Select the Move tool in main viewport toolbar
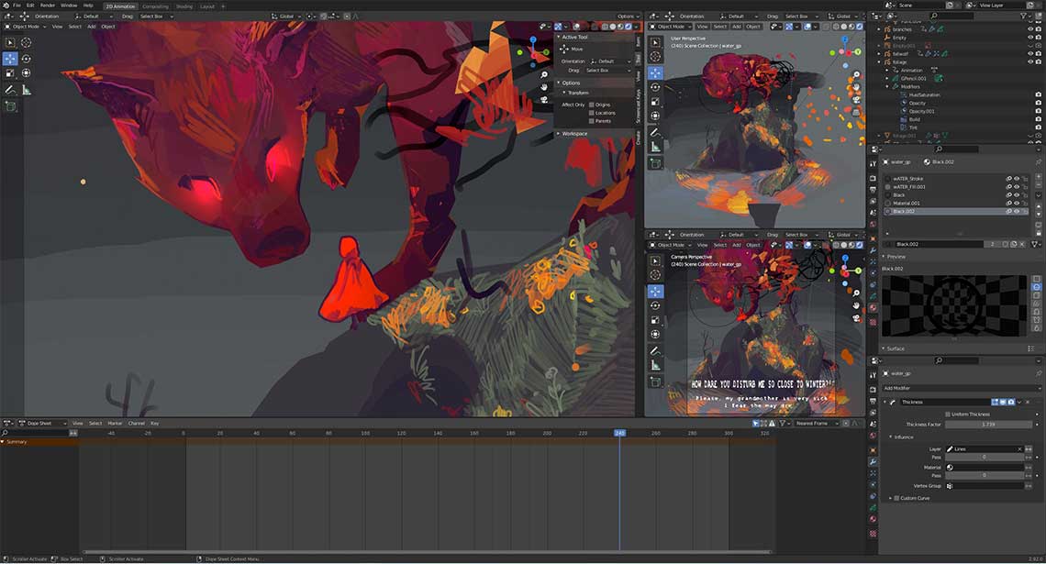 [x=10, y=58]
